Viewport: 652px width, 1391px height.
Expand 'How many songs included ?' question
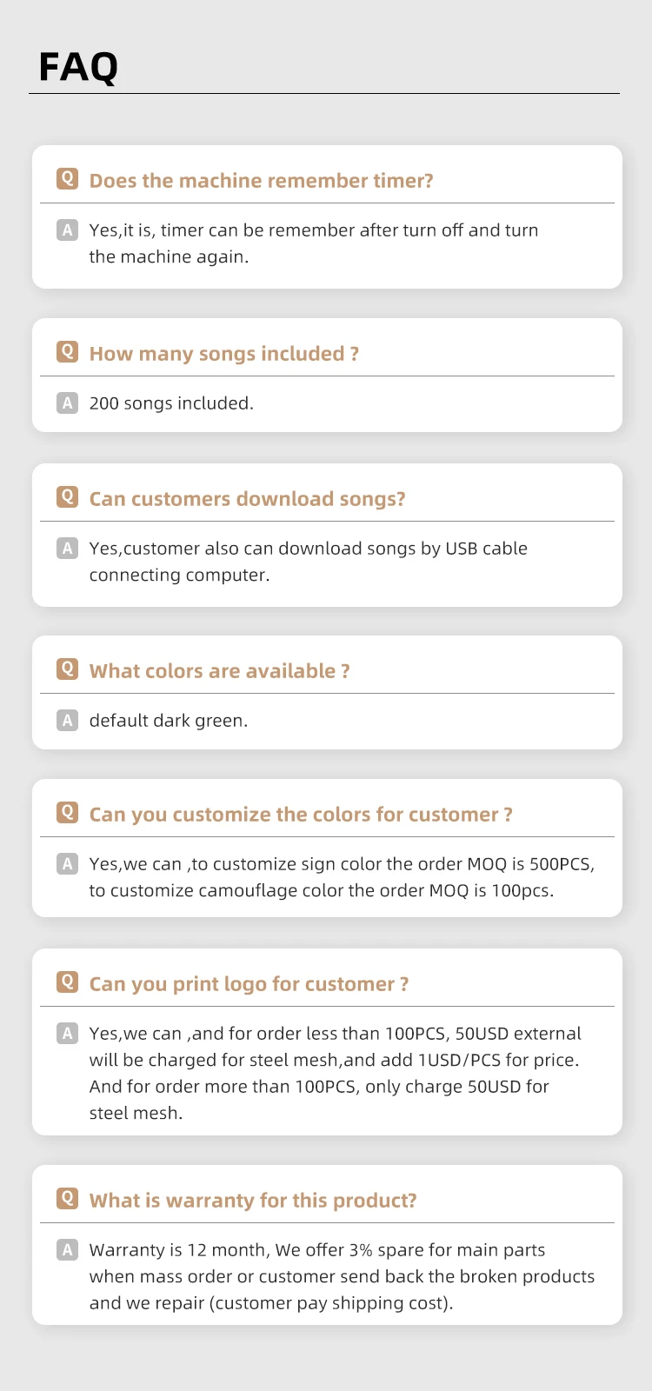point(223,354)
